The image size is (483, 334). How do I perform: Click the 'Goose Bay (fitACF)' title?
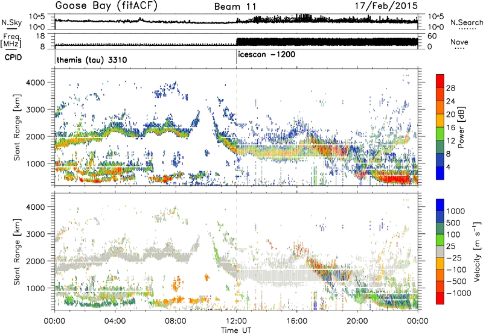[106, 5]
